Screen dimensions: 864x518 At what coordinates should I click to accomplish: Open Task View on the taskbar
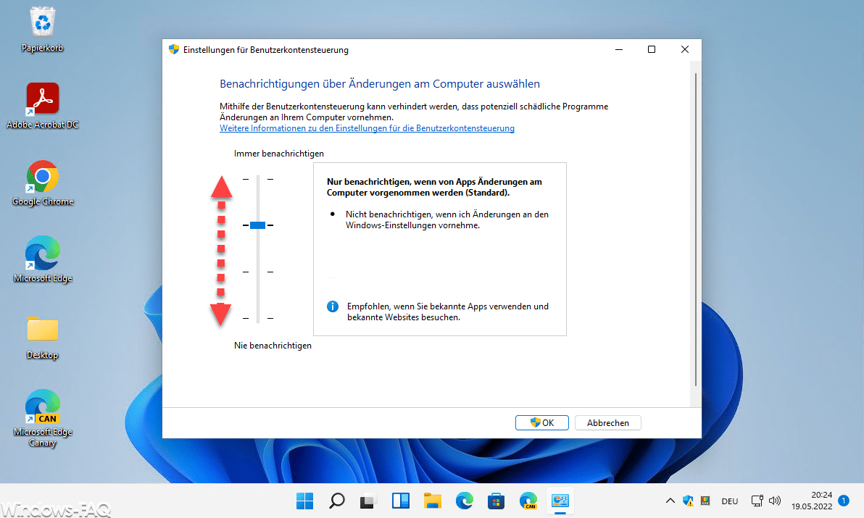pyautogui.click(x=368, y=501)
